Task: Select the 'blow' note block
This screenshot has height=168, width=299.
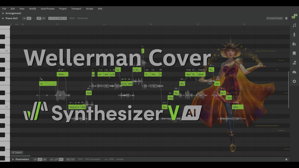Action: [238, 107]
